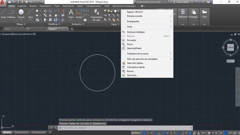Click the Help question mark icon
This screenshot has height=135, width=240.
tap(208, 2)
